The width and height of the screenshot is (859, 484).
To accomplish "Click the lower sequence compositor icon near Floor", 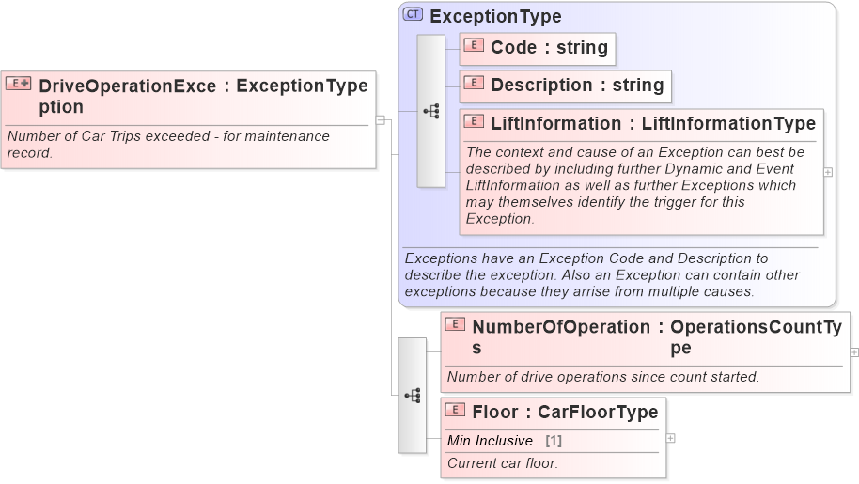I will (413, 396).
